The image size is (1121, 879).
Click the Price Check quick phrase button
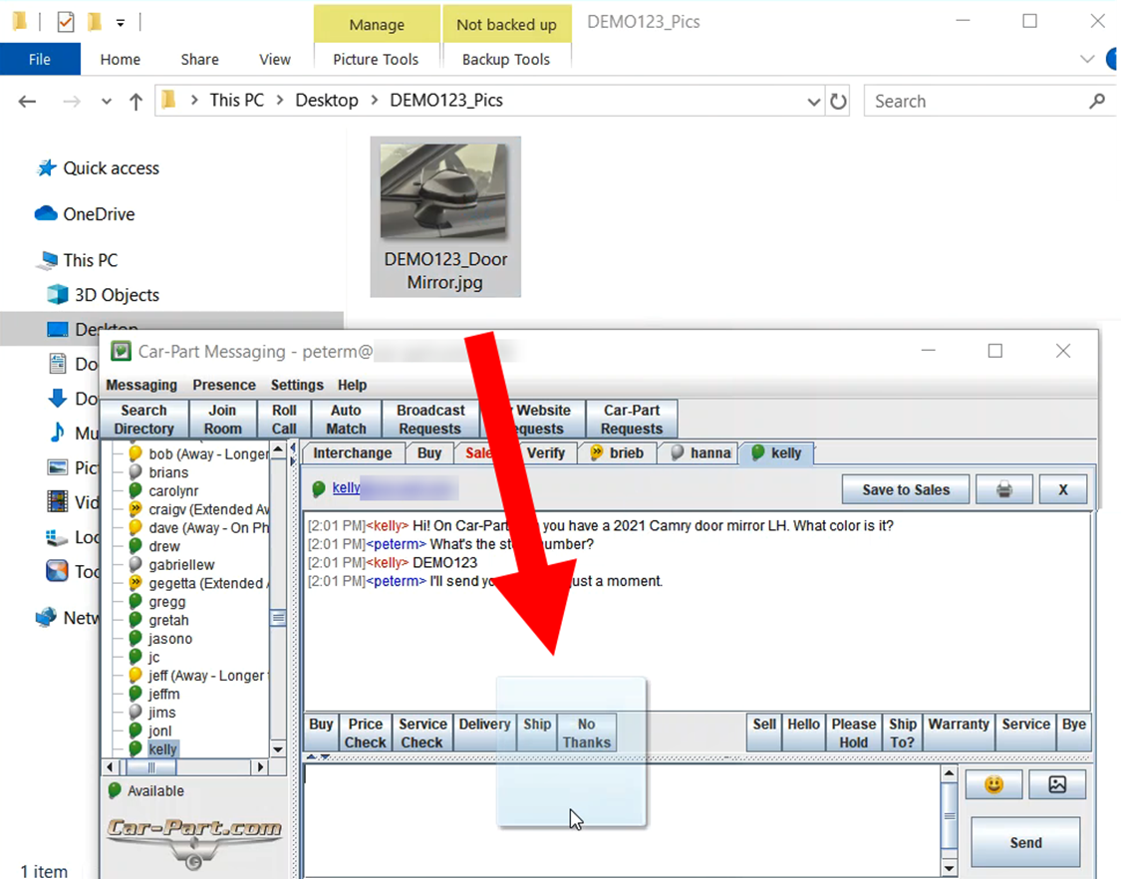pos(366,733)
